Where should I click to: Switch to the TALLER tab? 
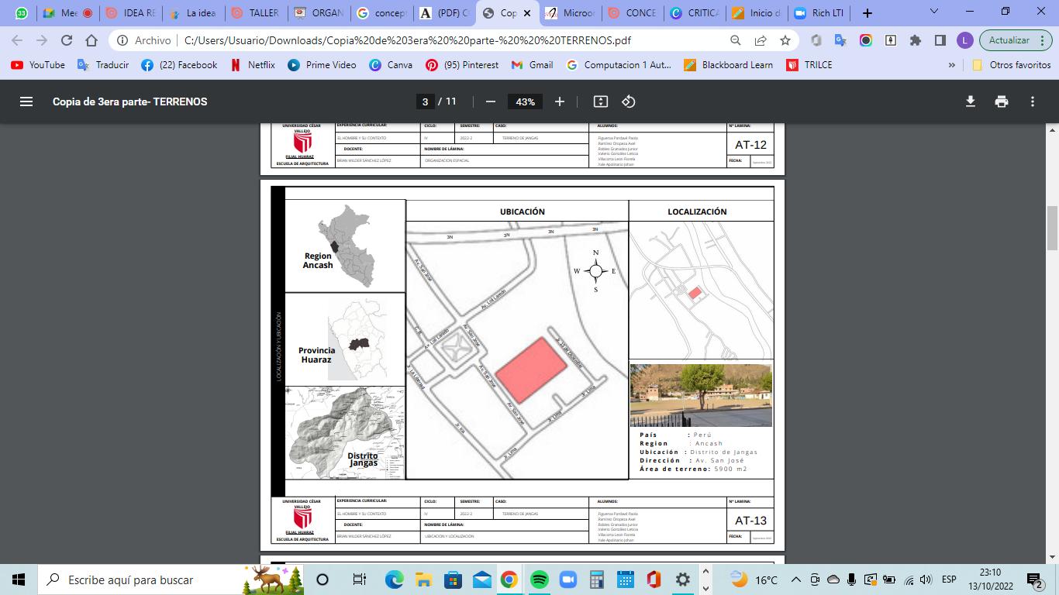256,13
